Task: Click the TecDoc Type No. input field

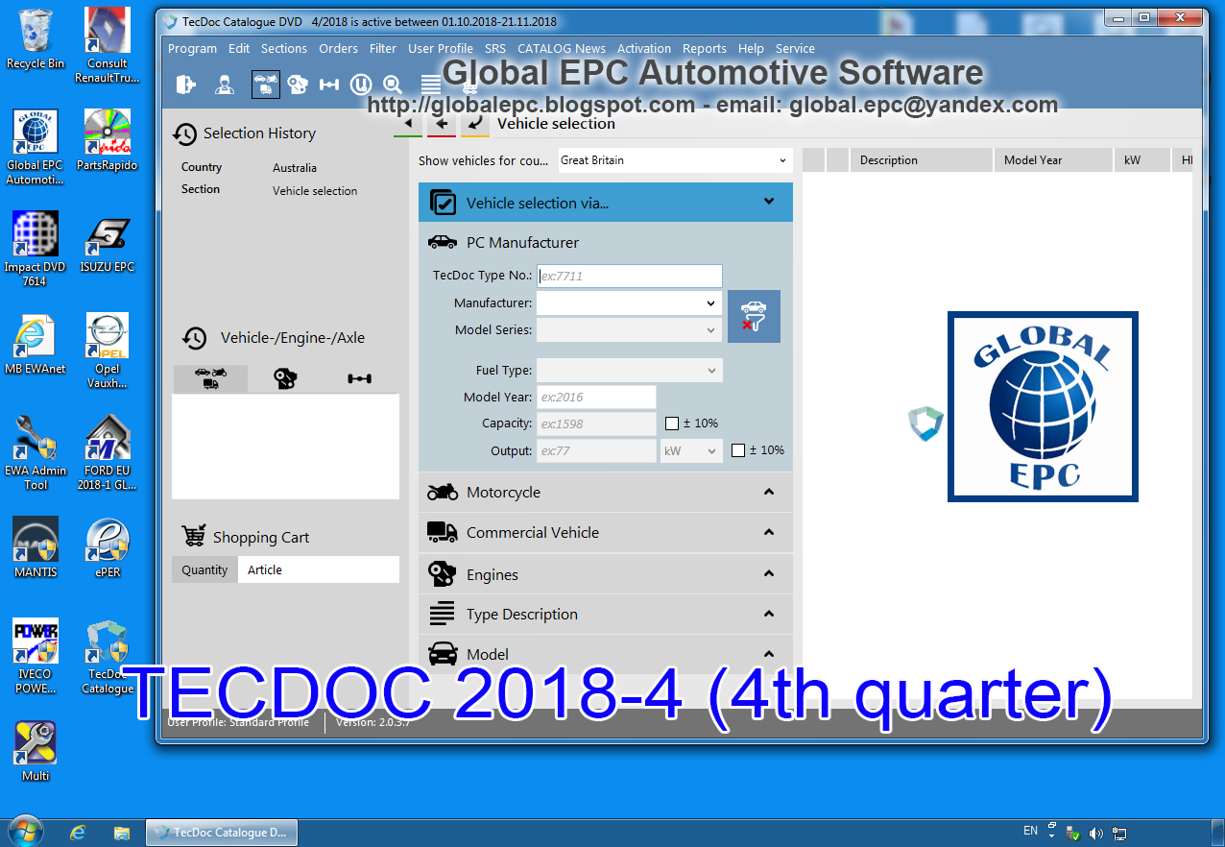Action: 629,276
